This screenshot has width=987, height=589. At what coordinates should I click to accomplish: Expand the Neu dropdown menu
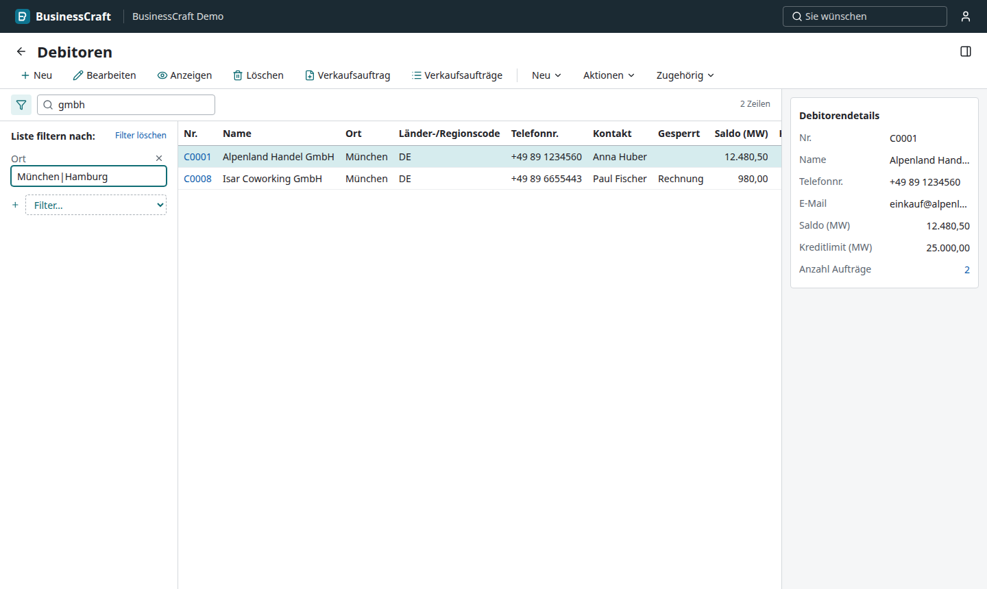pos(546,75)
